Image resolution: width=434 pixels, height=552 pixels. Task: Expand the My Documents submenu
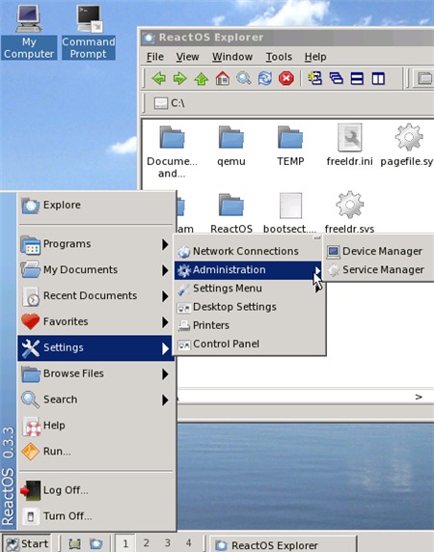(x=96, y=270)
